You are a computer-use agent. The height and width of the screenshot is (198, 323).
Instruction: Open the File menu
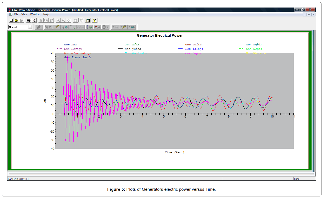(x=16, y=14)
